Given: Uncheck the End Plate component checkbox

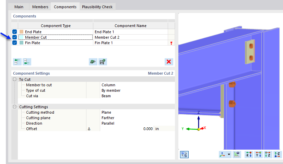Looking at the screenshot, I should click(x=15, y=32).
